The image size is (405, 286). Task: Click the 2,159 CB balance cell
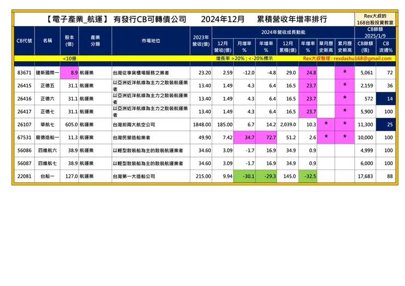click(x=365, y=86)
